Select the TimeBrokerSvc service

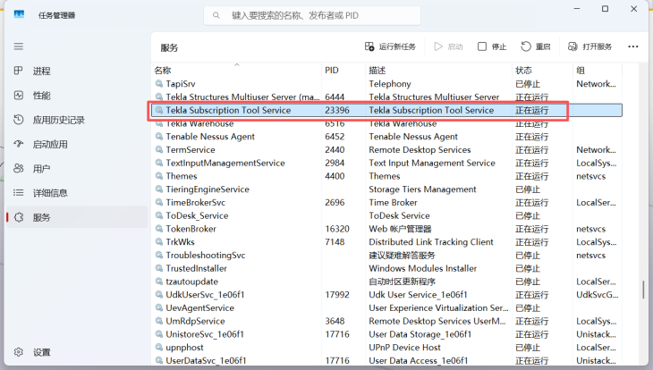[x=386, y=202]
